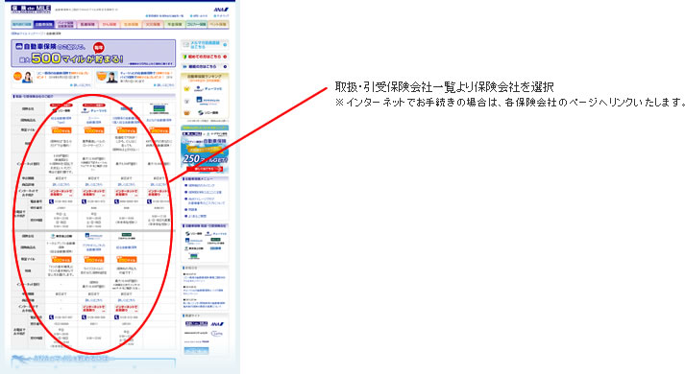The width and height of the screenshot is (685, 374).
Task: Open the 250マイル car insurance side banner
Action: 205,149
